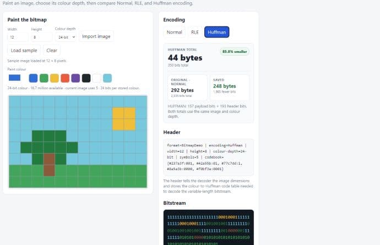Click the Import image button
This screenshot has height=245, width=380.
tap(96, 36)
